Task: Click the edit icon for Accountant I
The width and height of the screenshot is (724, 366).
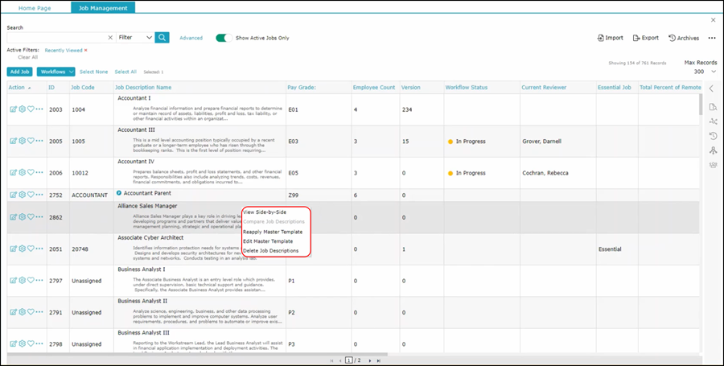Action: pos(13,109)
